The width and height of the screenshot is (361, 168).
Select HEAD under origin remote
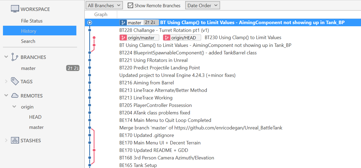click(35, 117)
